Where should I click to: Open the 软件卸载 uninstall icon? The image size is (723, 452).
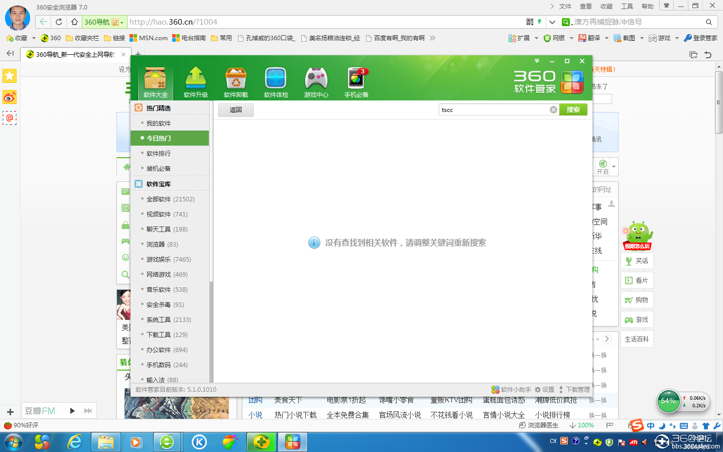[235, 82]
